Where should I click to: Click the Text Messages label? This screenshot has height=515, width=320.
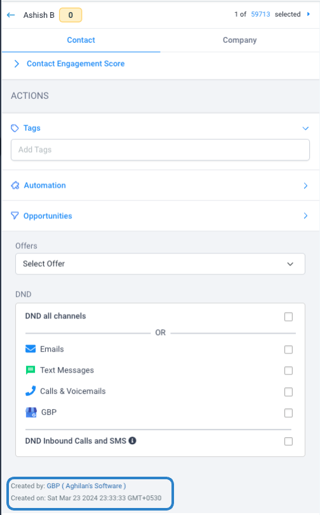tap(67, 370)
